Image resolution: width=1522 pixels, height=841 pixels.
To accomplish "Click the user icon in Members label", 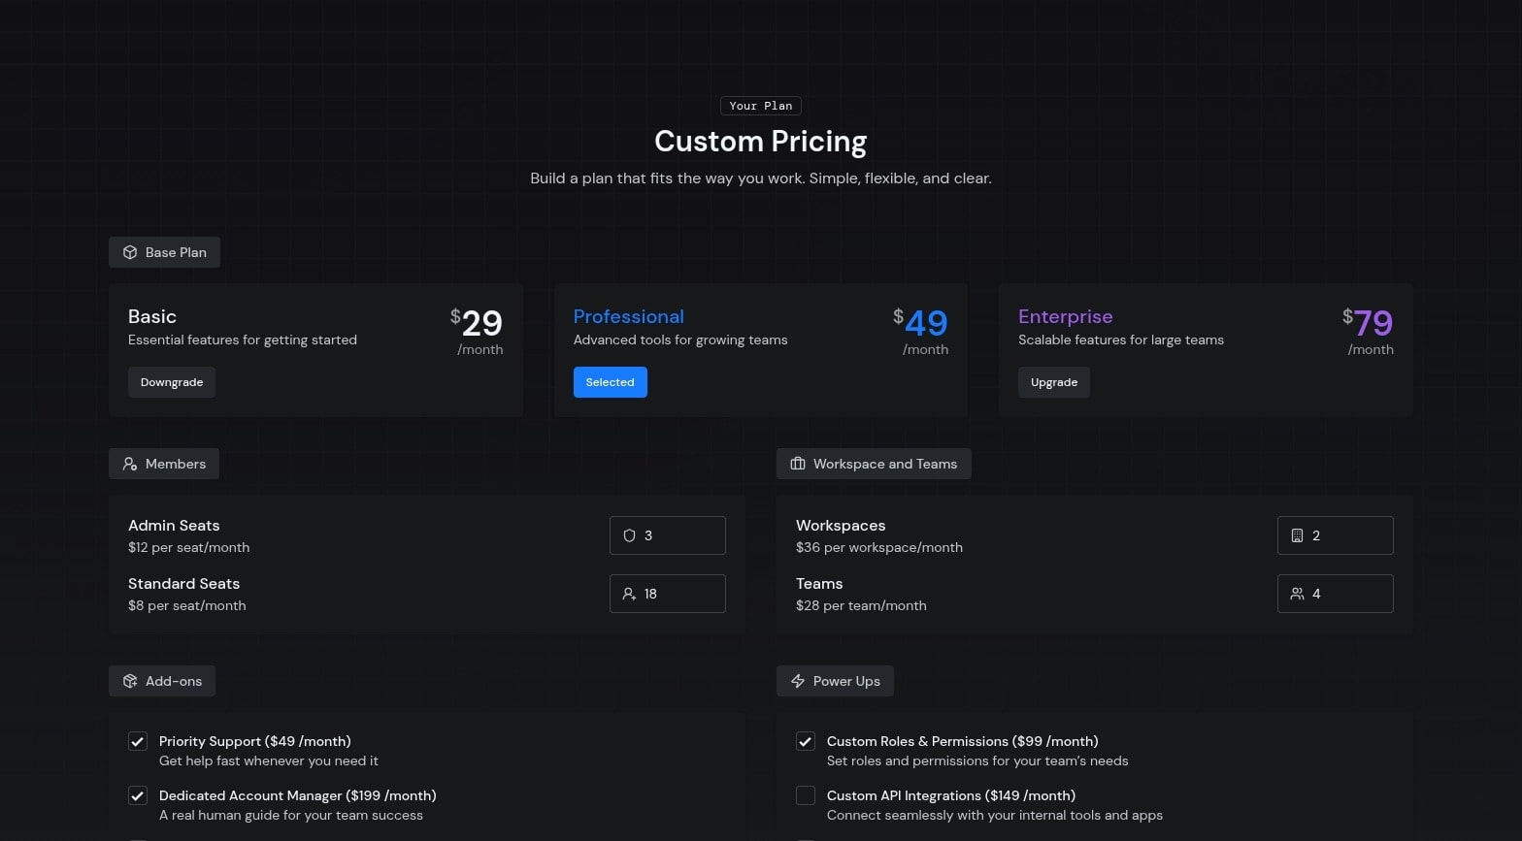I will tap(130, 464).
